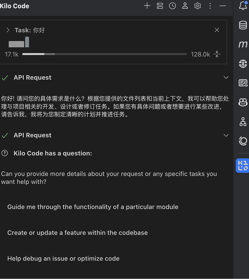This screenshot has height=279, width=249.
Task: Click the task timeline bar thumbnail
Action: pyautogui.click(x=19, y=42)
